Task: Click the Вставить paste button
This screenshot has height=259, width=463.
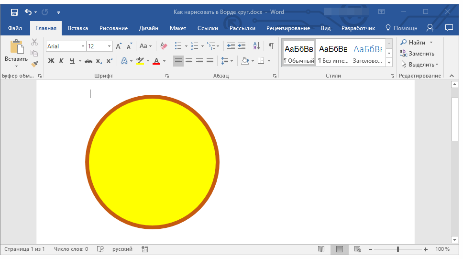Action: pyautogui.click(x=16, y=53)
